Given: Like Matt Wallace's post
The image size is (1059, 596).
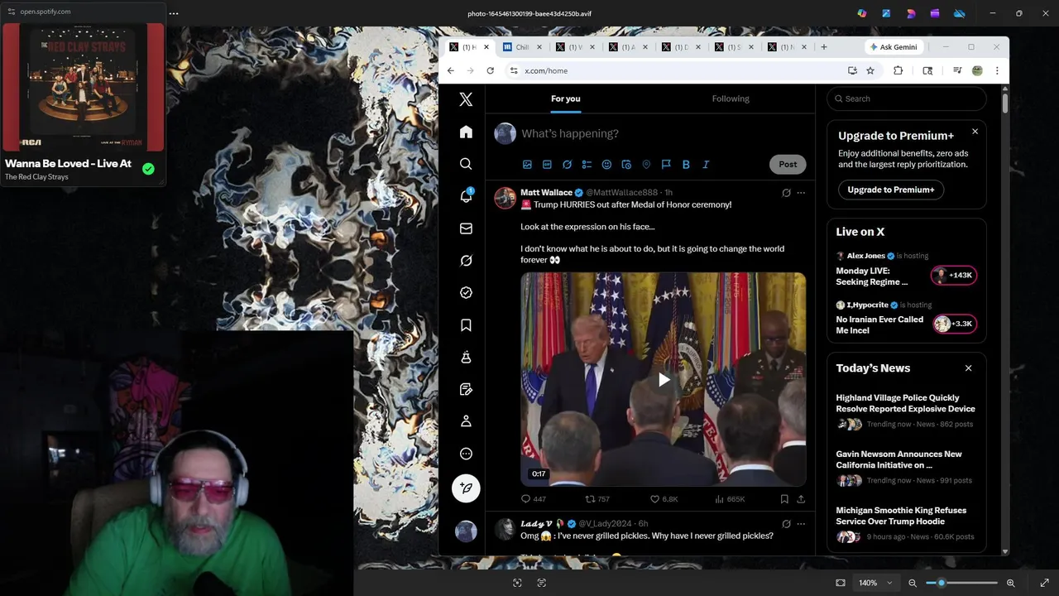Looking at the screenshot, I should [x=664, y=499].
